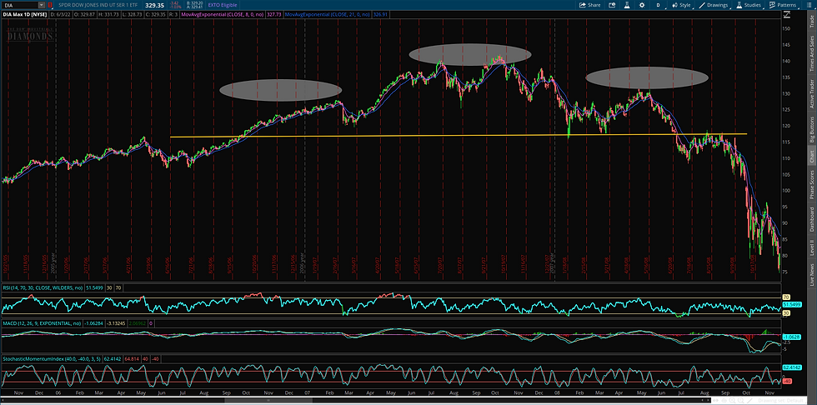Select the right gray ellipse drawing
This screenshot has height=405, width=817.
pyautogui.click(x=647, y=77)
